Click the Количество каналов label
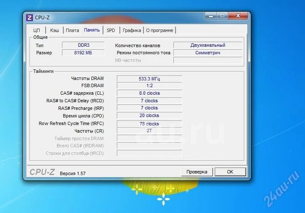The width and height of the screenshot is (305, 213). 138,45
